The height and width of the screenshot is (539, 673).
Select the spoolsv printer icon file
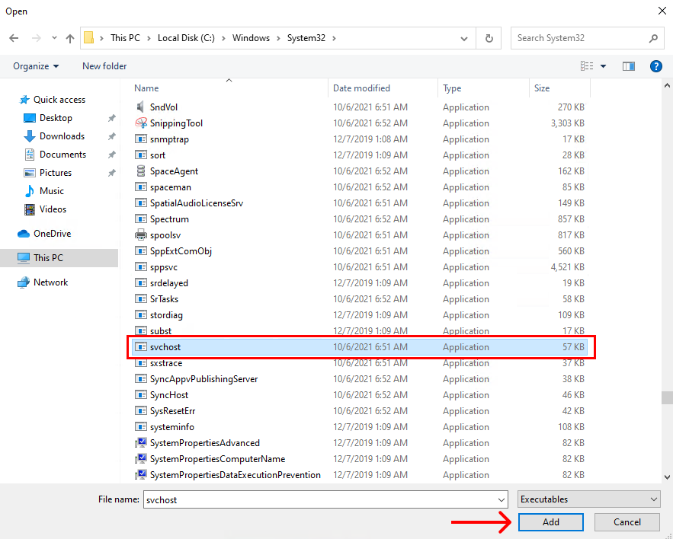click(141, 235)
